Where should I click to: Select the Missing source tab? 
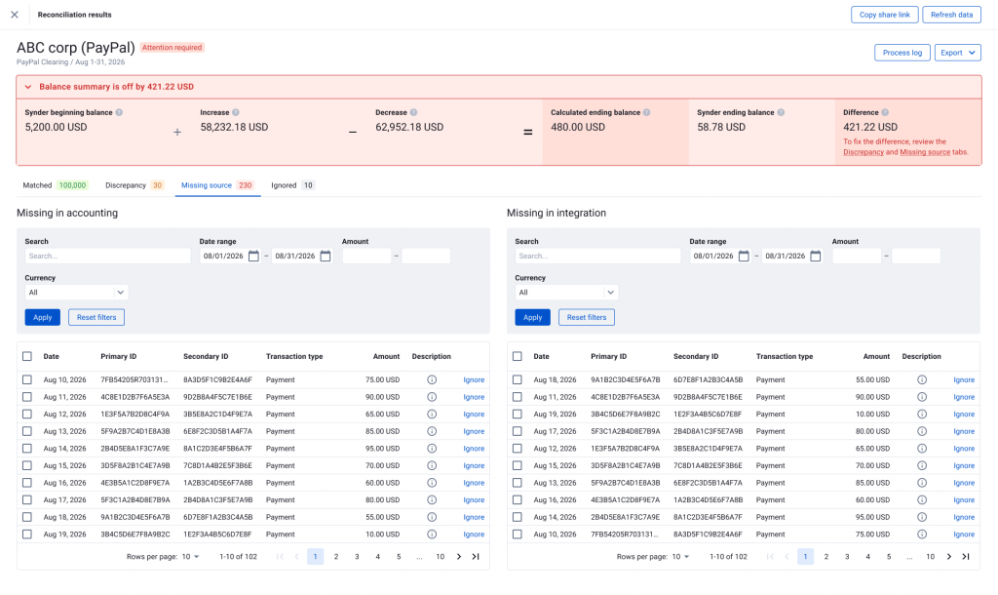pos(217,185)
